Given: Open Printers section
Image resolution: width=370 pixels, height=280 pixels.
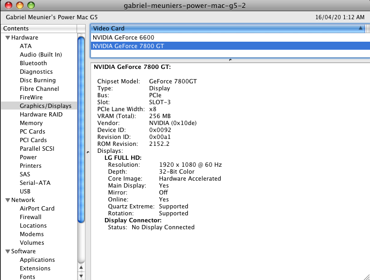Looking at the screenshot, I should (31, 166).
